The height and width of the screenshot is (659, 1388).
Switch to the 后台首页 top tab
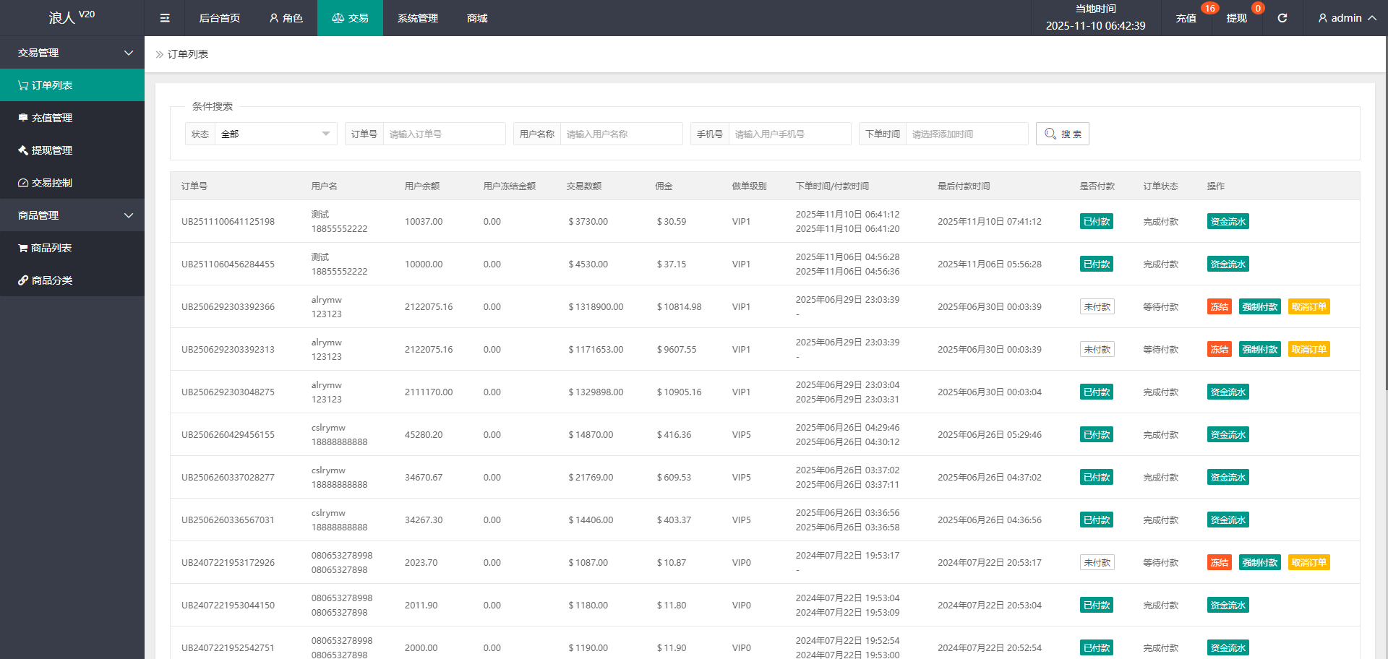(219, 18)
